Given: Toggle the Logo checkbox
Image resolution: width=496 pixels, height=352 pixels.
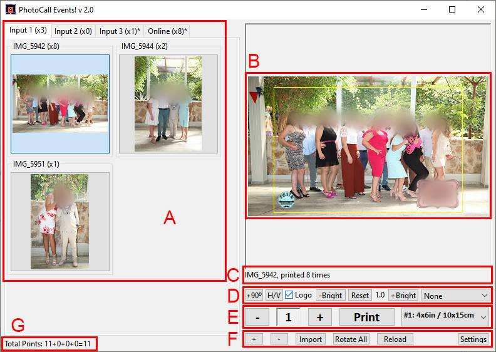Looking at the screenshot, I should (x=289, y=295).
